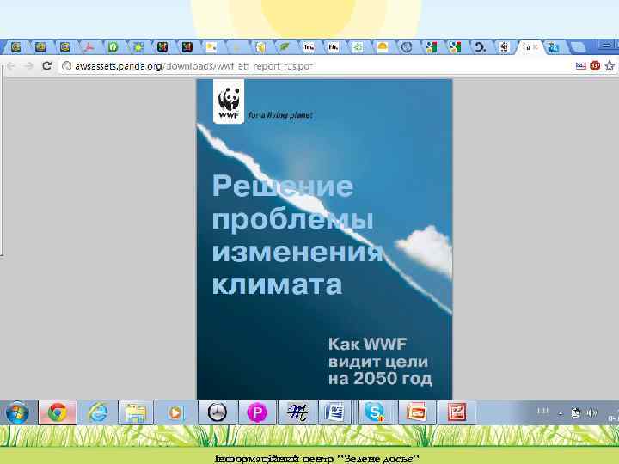Image resolution: width=619 pixels, height=464 pixels.
Task: Click the address bar with panda.org URL
Action: click(316, 66)
